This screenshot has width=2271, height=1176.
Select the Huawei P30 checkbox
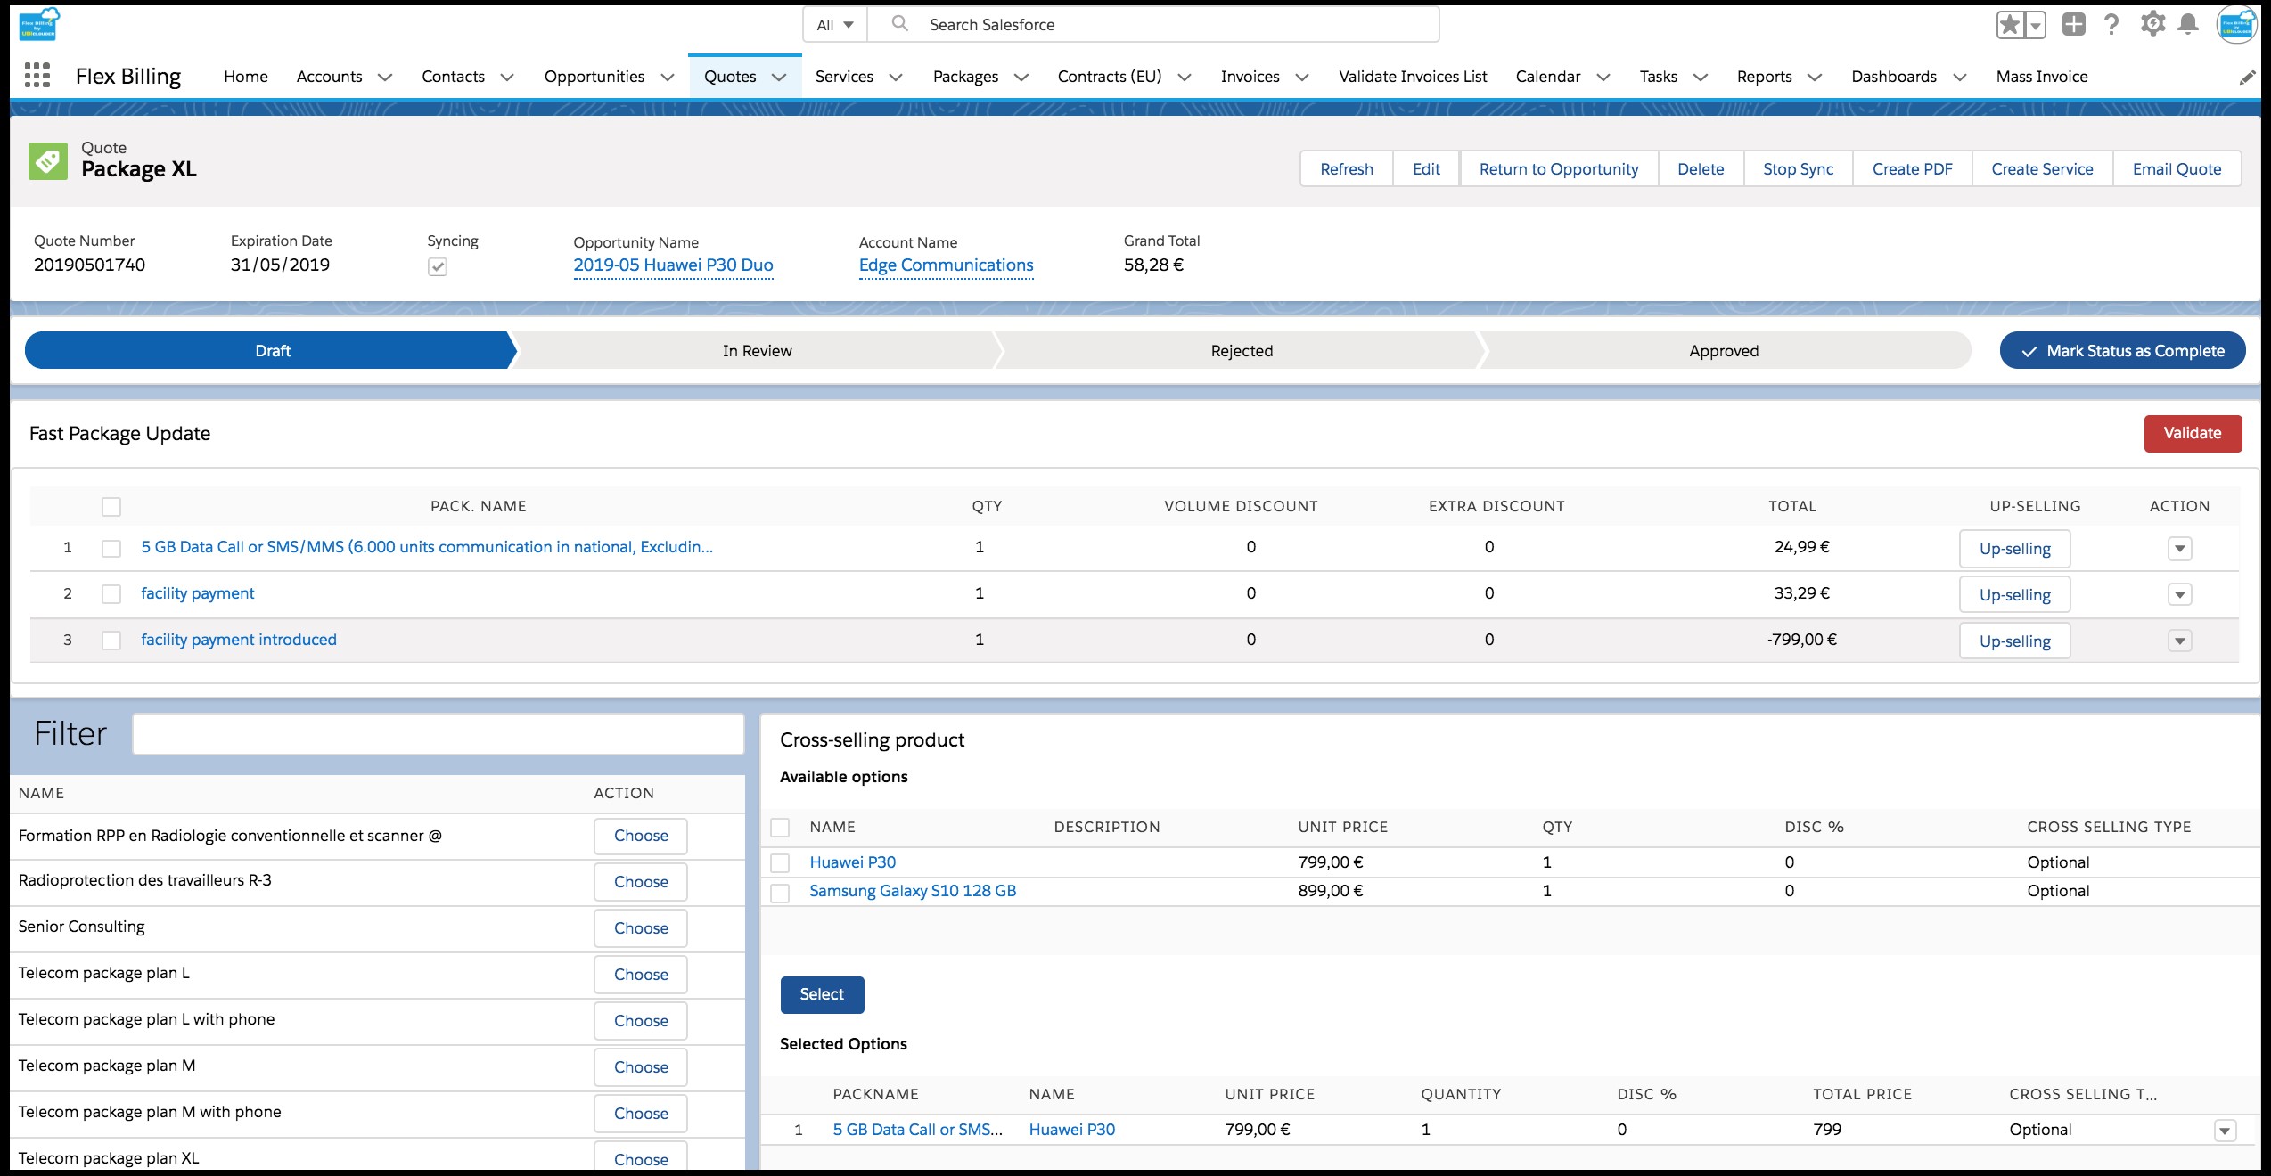coord(780,862)
